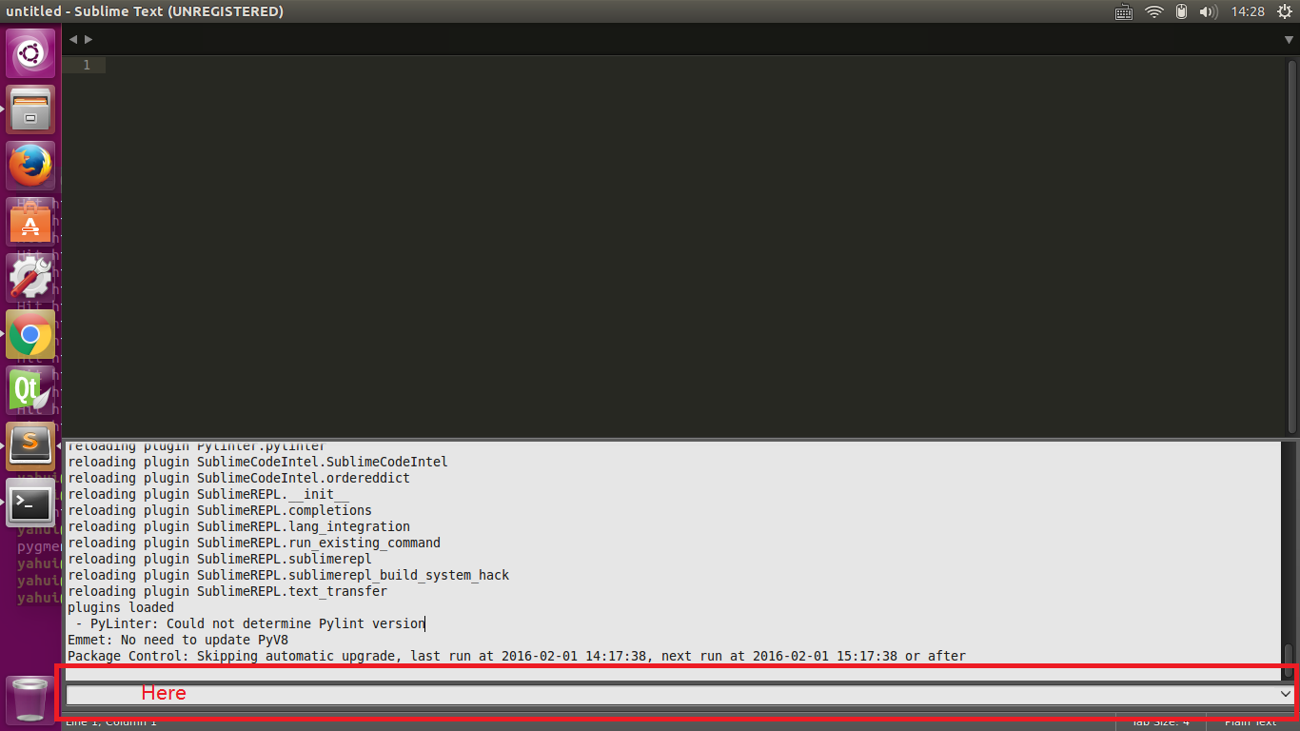
Task: Click 'Emmet: No need to update PyV8' line
Action: click(178, 640)
